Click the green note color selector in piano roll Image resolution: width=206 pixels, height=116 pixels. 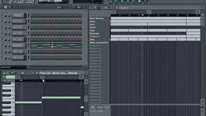10,77
